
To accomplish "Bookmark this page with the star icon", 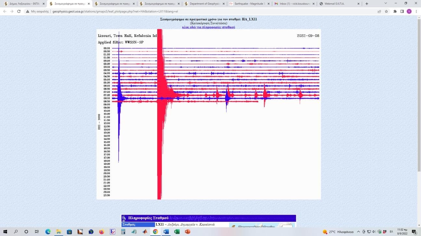I will (387, 11).
